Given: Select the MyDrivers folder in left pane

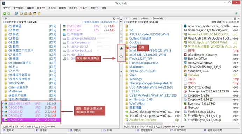Looking at the screenshot, I should [30, 91].
